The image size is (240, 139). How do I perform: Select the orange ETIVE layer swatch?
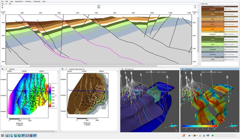(212, 29)
